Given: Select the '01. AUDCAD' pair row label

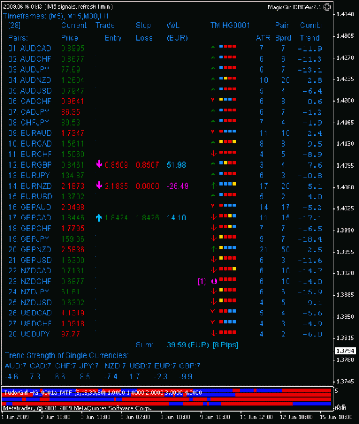Looking at the screenshot, I should tap(30, 48).
